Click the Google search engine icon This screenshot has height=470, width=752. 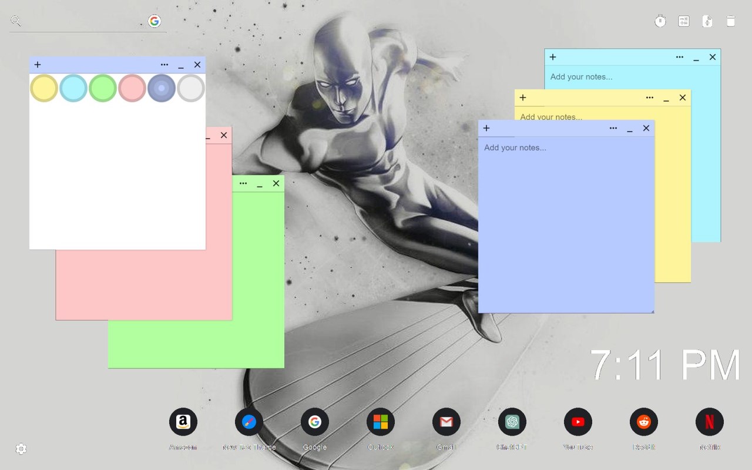[x=155, y=21]
